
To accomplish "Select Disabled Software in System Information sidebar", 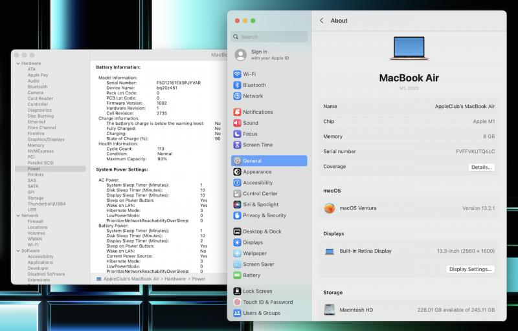I will (46, 274).
